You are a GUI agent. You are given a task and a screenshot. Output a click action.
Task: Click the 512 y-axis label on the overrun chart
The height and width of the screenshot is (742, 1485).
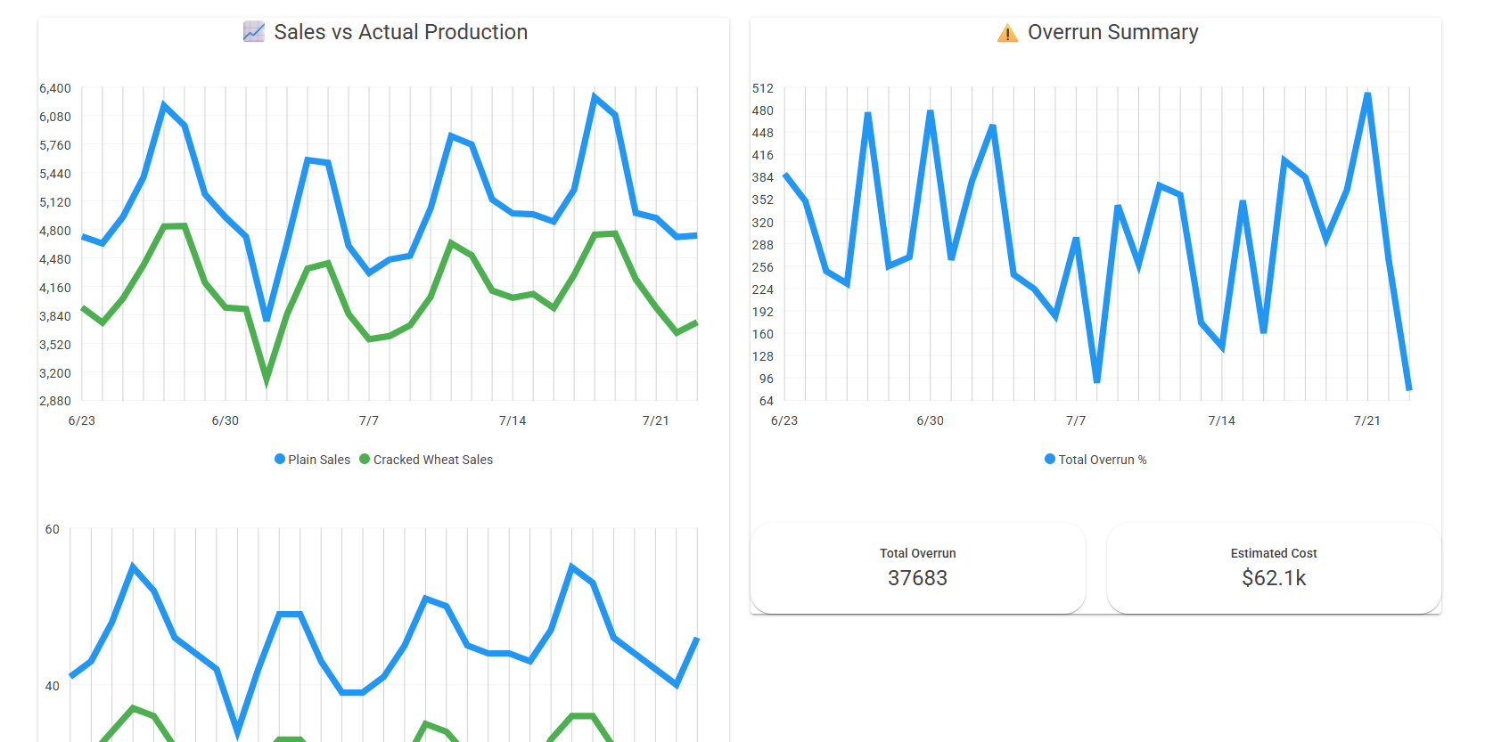point(763,88)
